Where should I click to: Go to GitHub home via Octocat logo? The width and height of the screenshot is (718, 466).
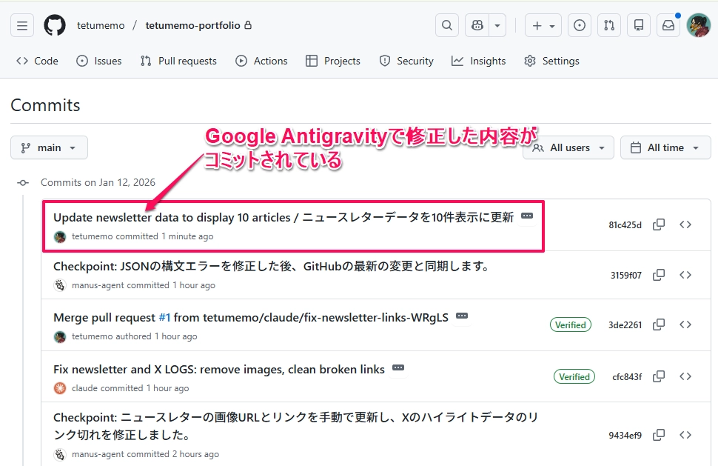point(55,25)
